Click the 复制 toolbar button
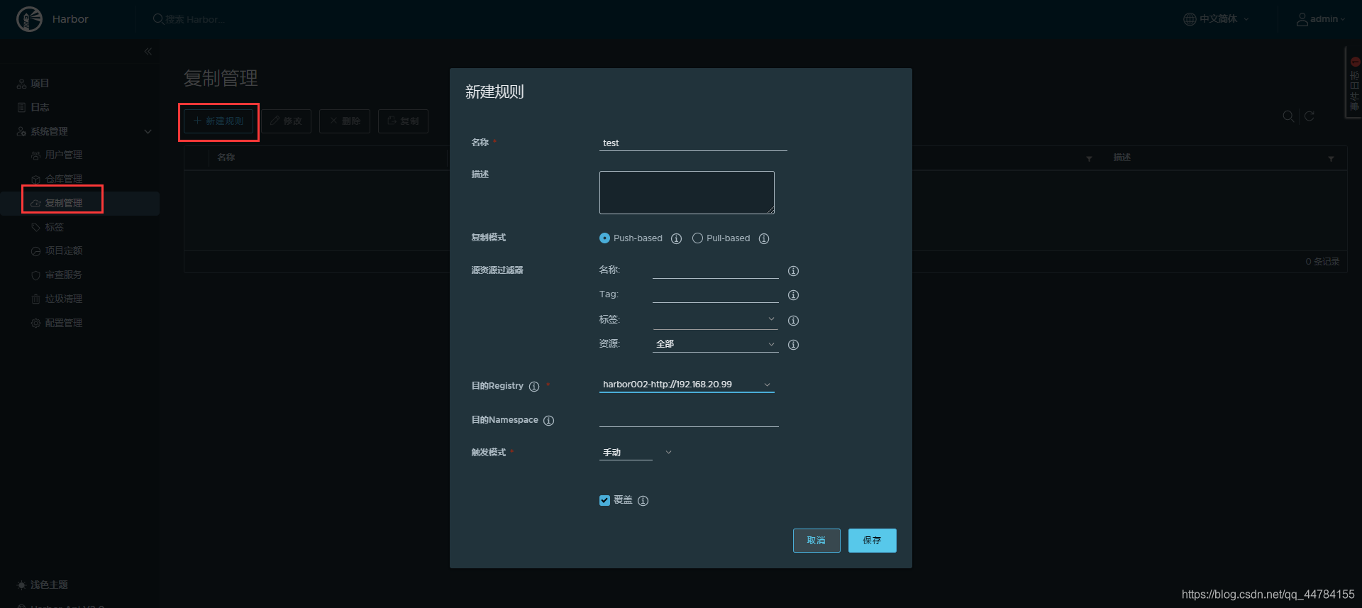 click(x=403, y=121)
